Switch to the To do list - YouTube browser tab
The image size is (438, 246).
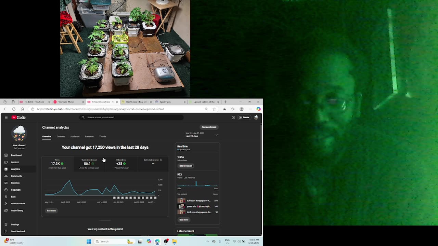(34, 102)
